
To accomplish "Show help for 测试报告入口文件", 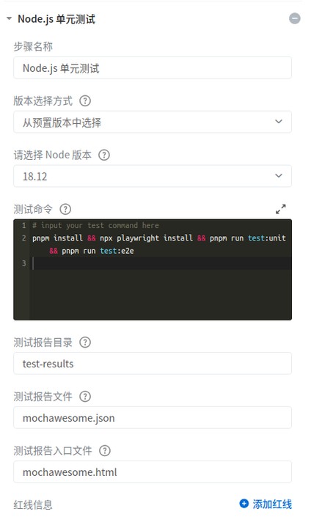I will click(105, 451).
